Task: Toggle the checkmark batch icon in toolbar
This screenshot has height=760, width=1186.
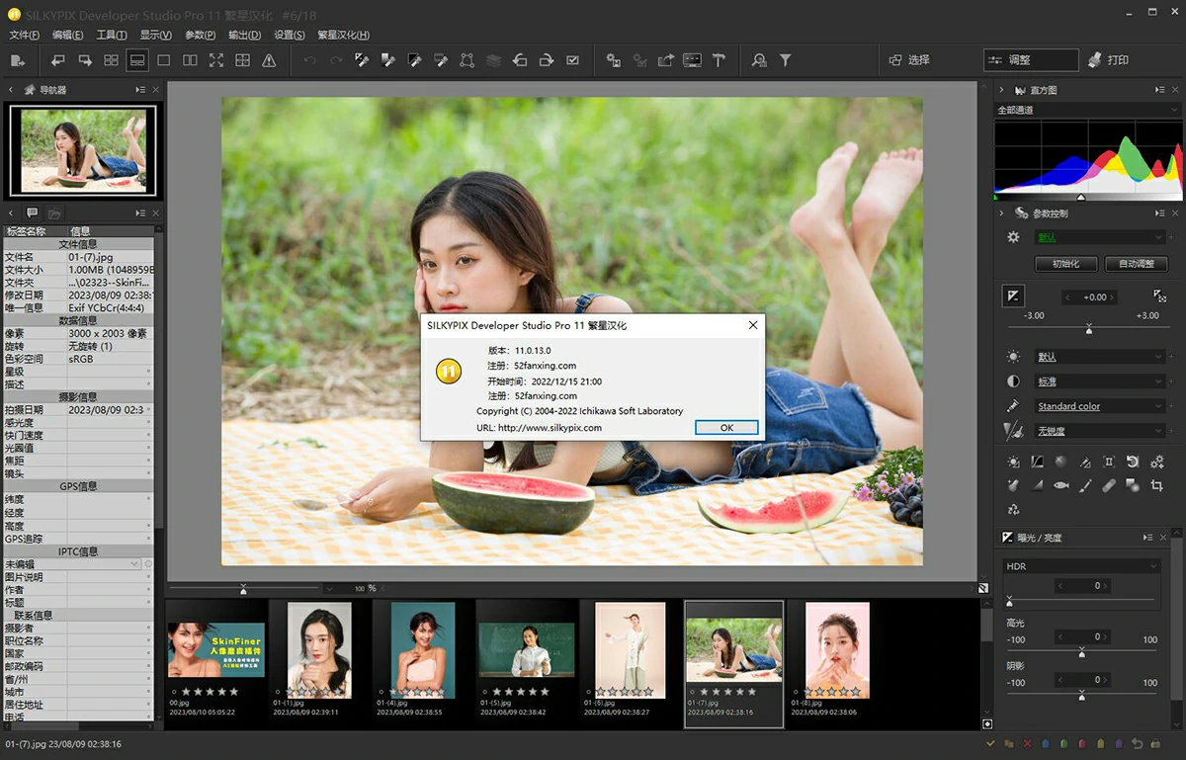Action: point(573,60)
